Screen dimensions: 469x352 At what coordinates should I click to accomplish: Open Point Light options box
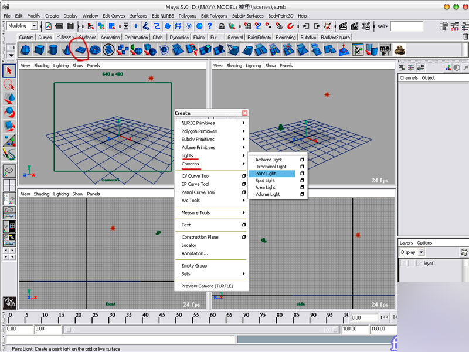[303, 174]
